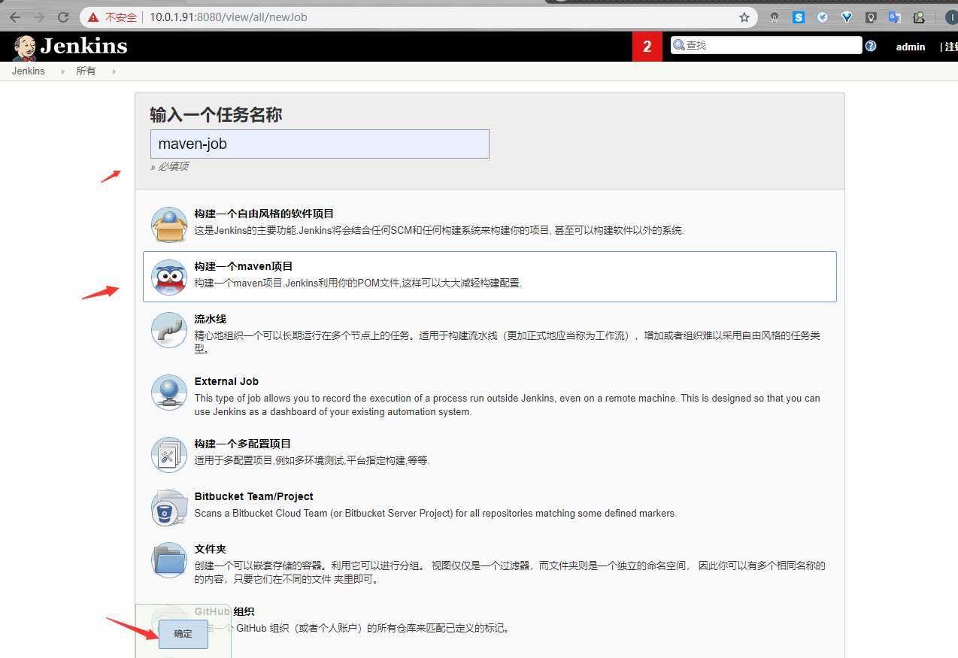Click the freestyle project package icon
958x658 pixels.
[x=168, y=223]
